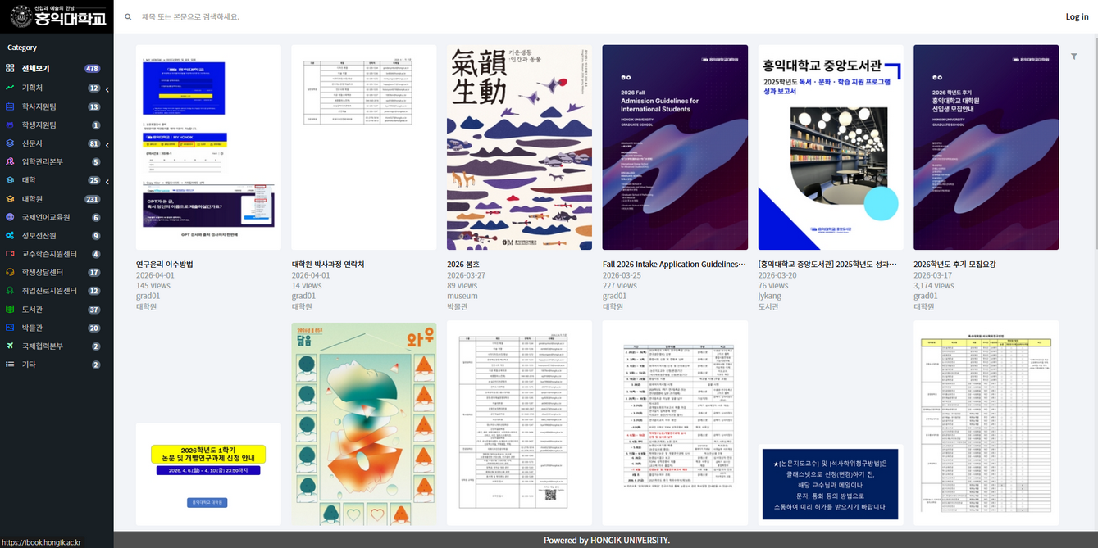The width and height of the screenshot is (1098, 548).
Task: Click the Log in link
Action: click(x=1077, y=16)
